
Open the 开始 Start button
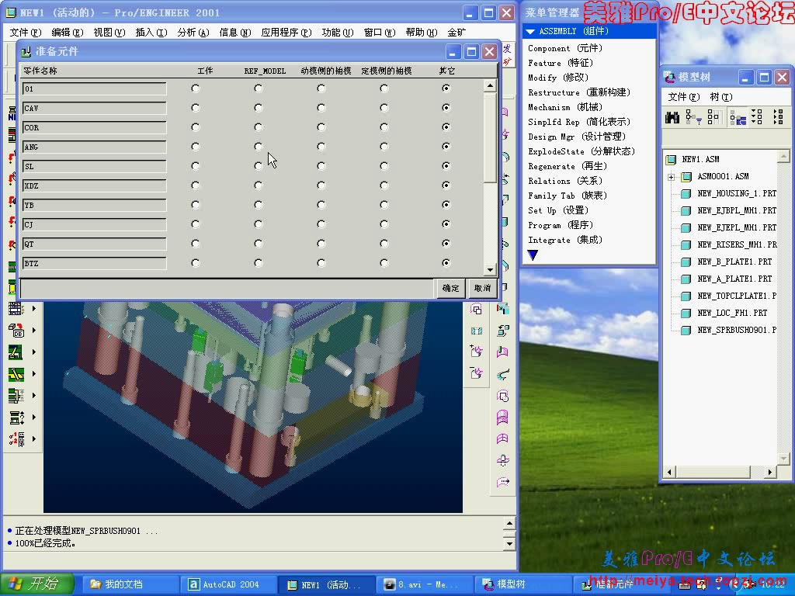[x=37, y=584]
